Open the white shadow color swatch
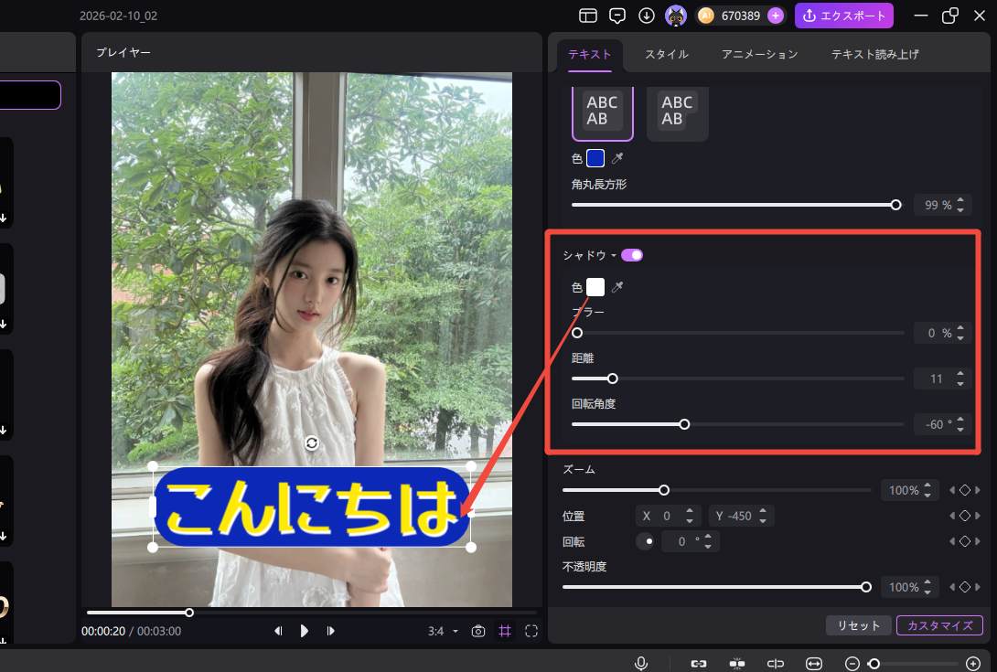The image size is (997, 672). pyautogui.click(x=595, y=287)
